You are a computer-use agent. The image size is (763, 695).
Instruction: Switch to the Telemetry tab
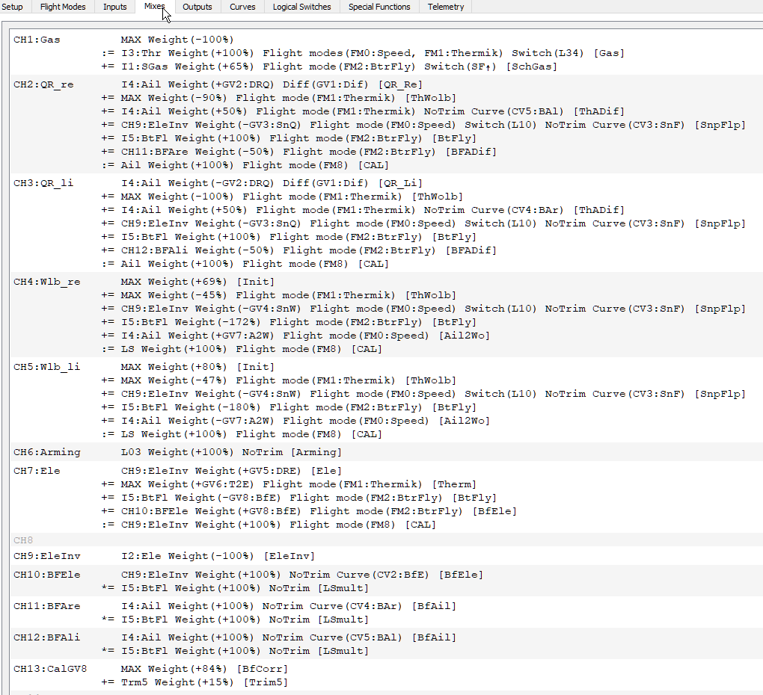[446, 7]
